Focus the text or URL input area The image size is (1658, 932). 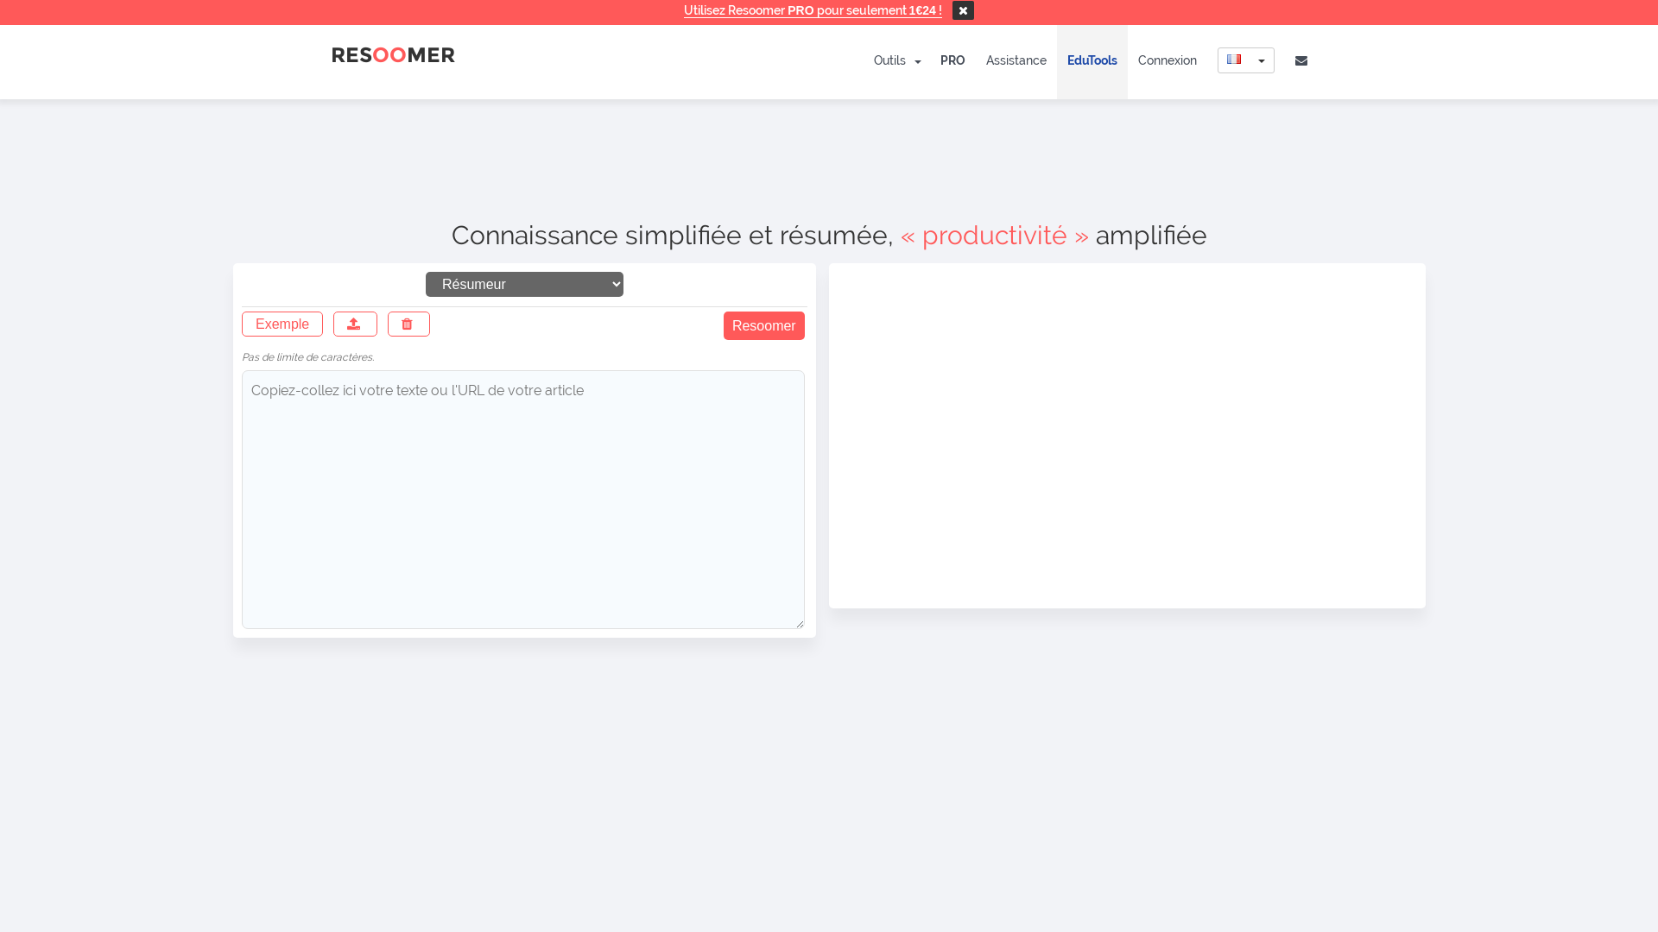[x=523, y=500]
